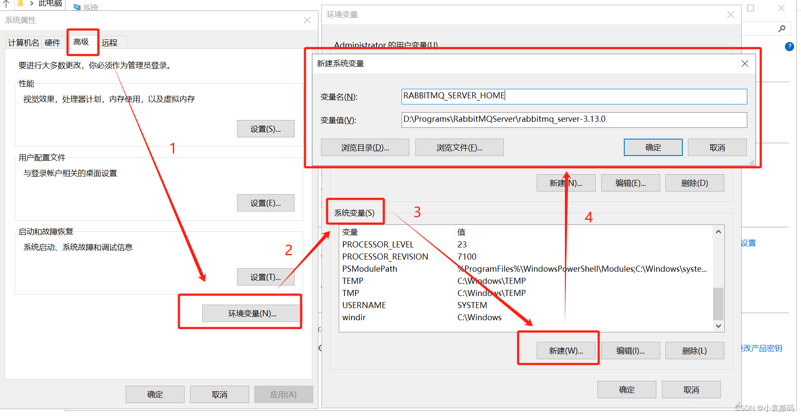Click 编辑(I)... for system variables
Image resolution: width=801 pixels, height=416 pixels.
coord(630,351)
